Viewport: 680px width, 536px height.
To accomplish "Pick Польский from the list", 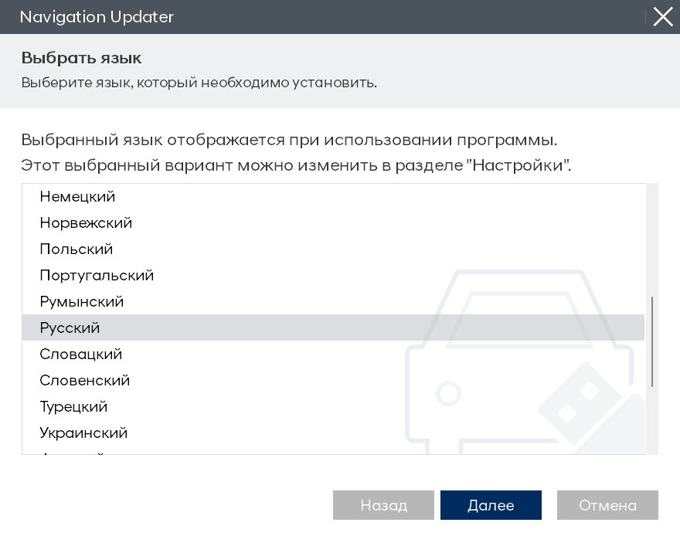I will click(76, 249).
